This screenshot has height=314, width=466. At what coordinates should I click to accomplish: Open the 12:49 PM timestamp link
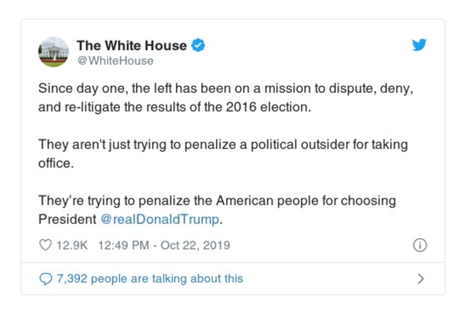[124, 245]
